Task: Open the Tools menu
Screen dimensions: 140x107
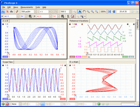Action: coord(38,7)
